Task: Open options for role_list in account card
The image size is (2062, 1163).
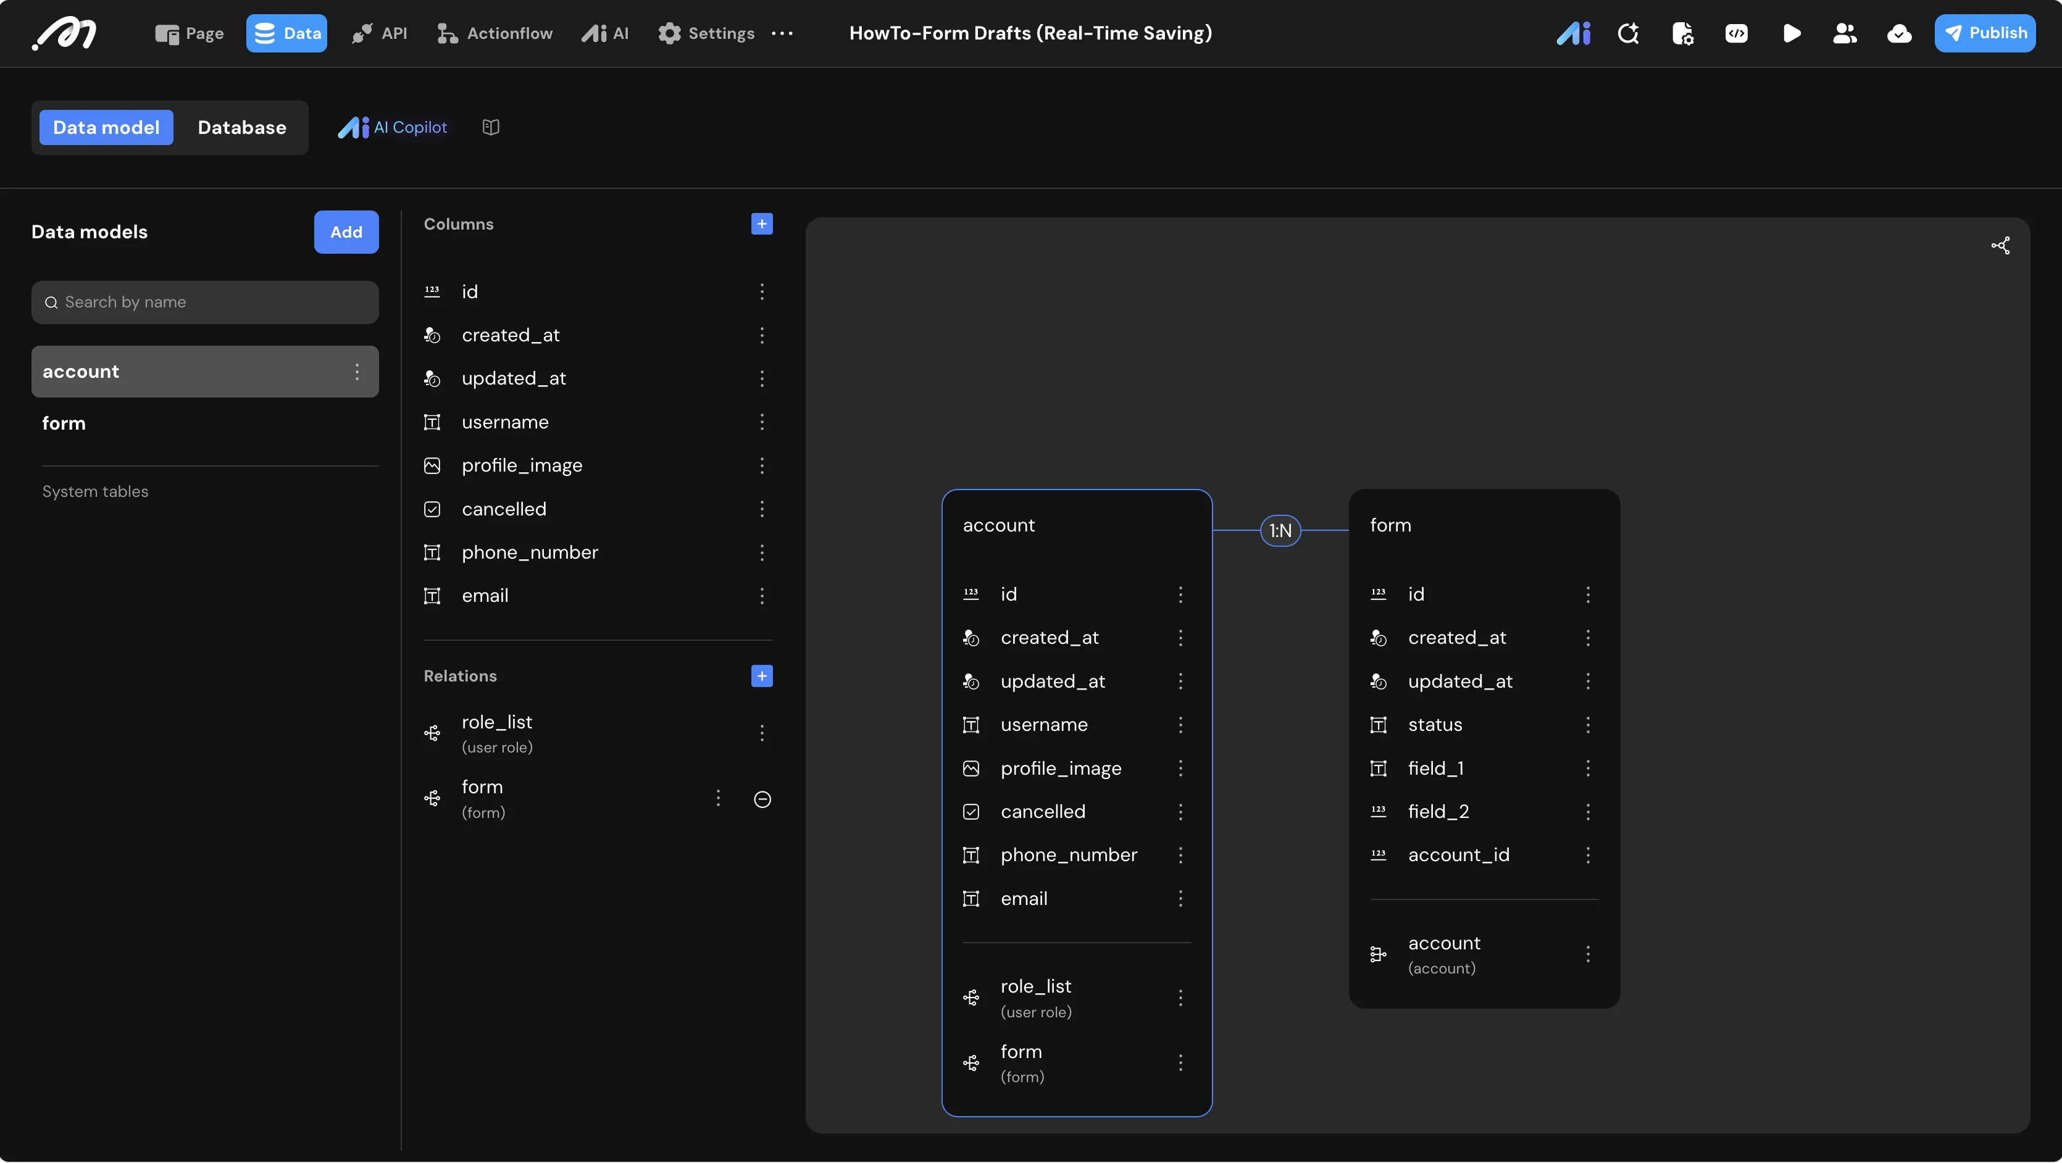Action: point(1180,998)
